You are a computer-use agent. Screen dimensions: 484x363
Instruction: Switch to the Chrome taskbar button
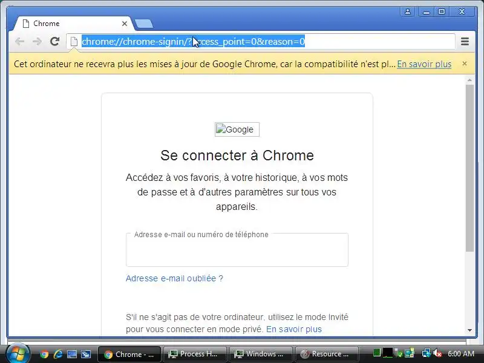point(129,354)
